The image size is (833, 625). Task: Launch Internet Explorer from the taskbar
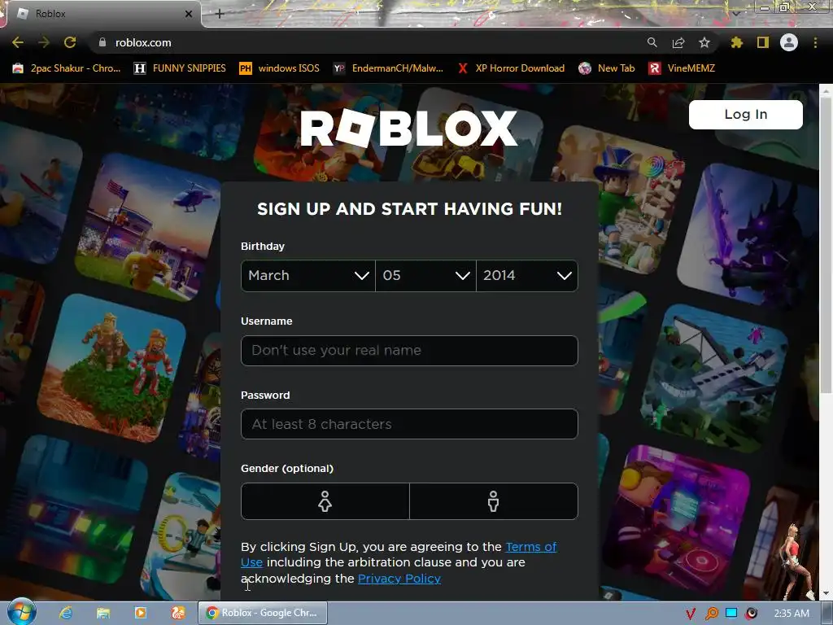[66, 613]
